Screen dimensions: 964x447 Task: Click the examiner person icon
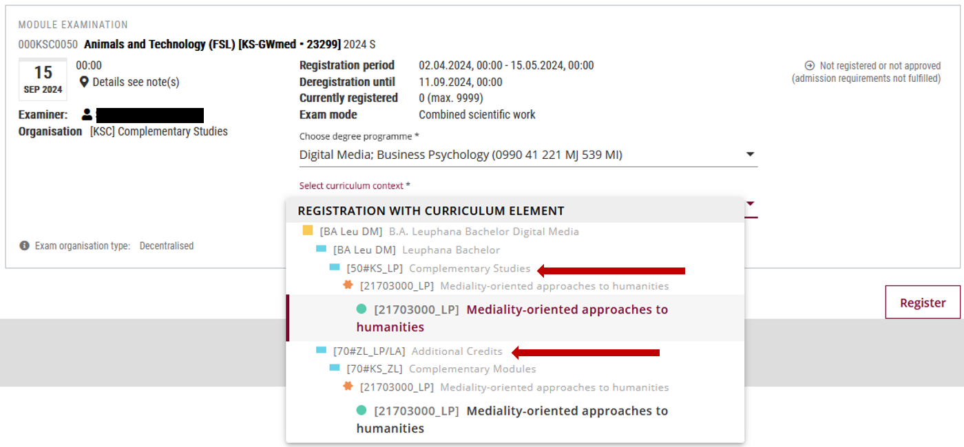[x=87, y=115]
